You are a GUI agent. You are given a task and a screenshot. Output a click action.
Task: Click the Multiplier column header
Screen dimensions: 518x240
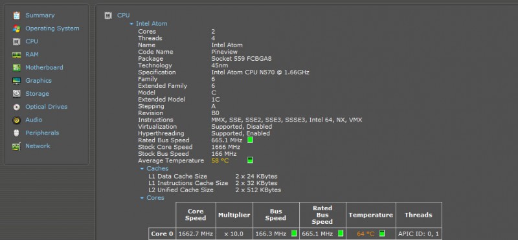[x=234, y=215]
